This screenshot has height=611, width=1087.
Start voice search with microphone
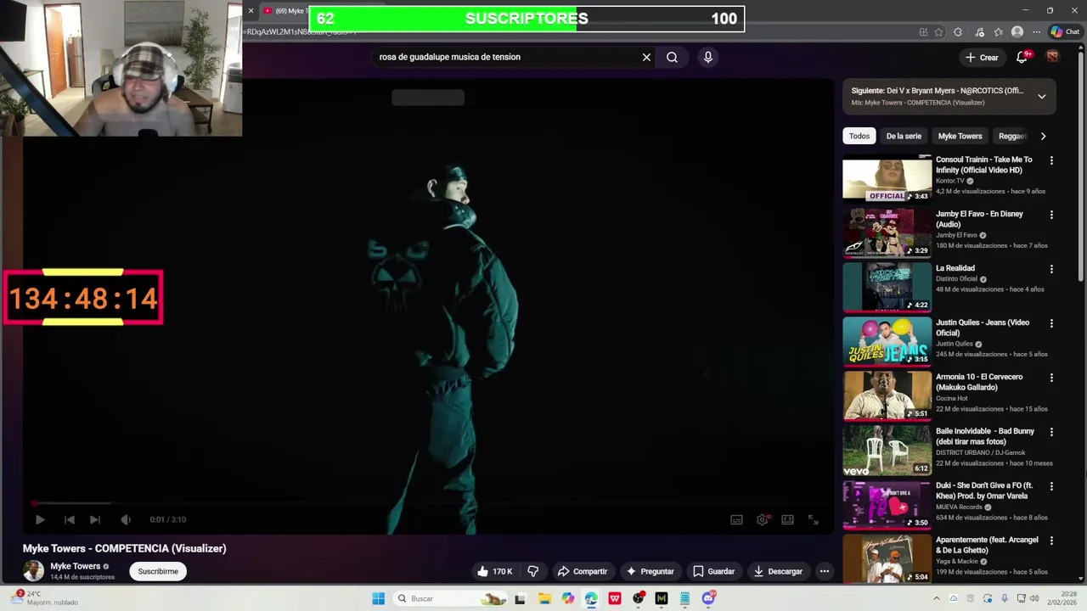coord(707,57)
